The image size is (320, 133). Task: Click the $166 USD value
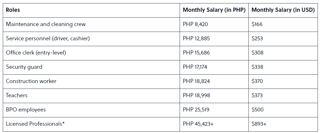click(257, 24)
